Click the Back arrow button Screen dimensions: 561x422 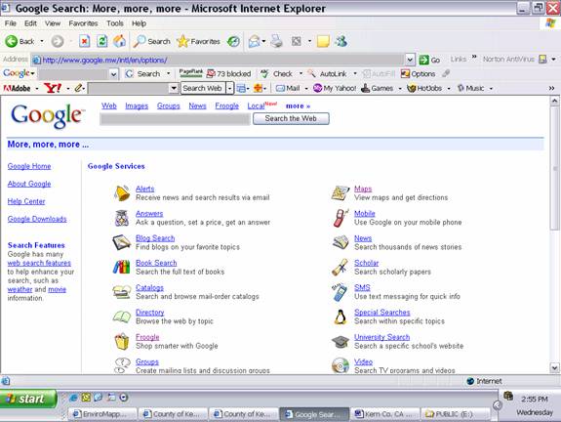point(20,42)
